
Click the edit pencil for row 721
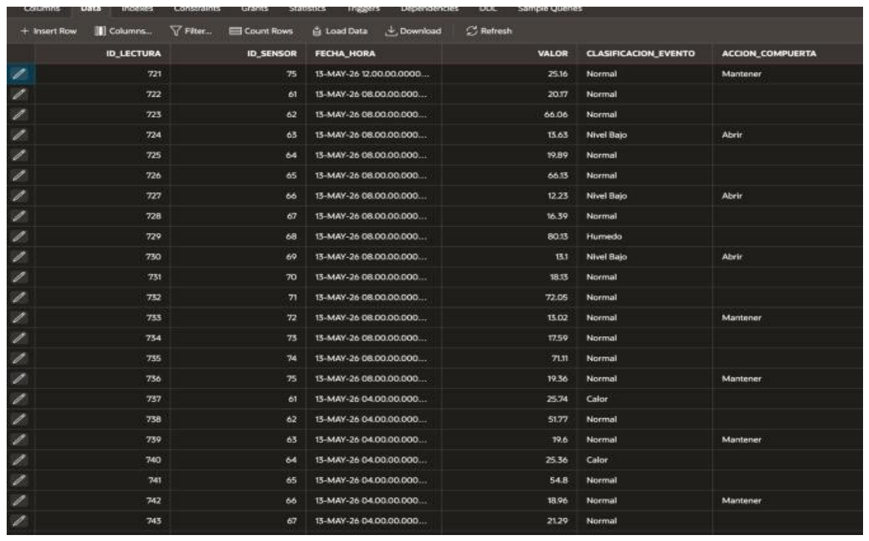[x=19, y=74]
